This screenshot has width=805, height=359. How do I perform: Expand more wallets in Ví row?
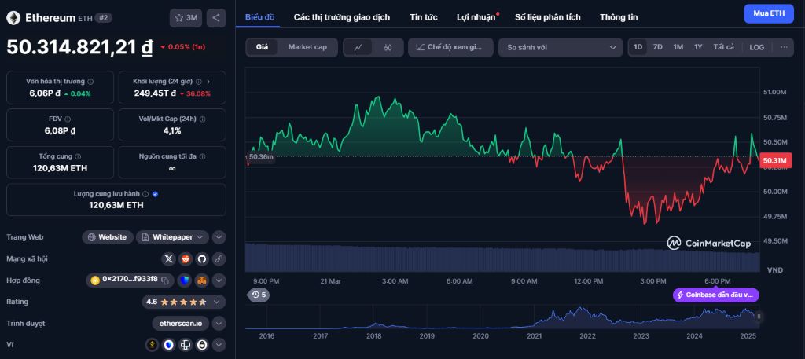pyautogui.click(x=219, y=345)
